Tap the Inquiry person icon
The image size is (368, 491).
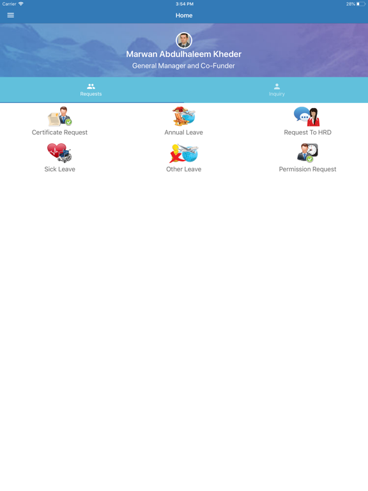[277, 86]
